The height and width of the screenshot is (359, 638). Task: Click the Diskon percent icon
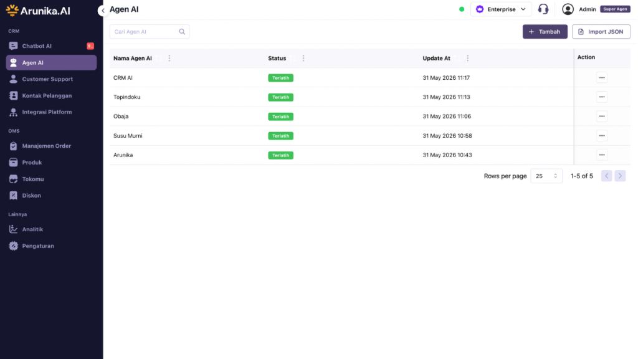click(x=14, y=195)
